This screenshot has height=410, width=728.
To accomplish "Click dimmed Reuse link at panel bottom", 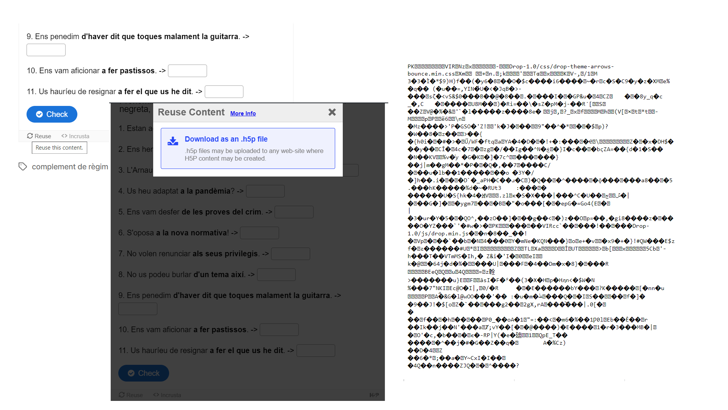I will 131,395.
